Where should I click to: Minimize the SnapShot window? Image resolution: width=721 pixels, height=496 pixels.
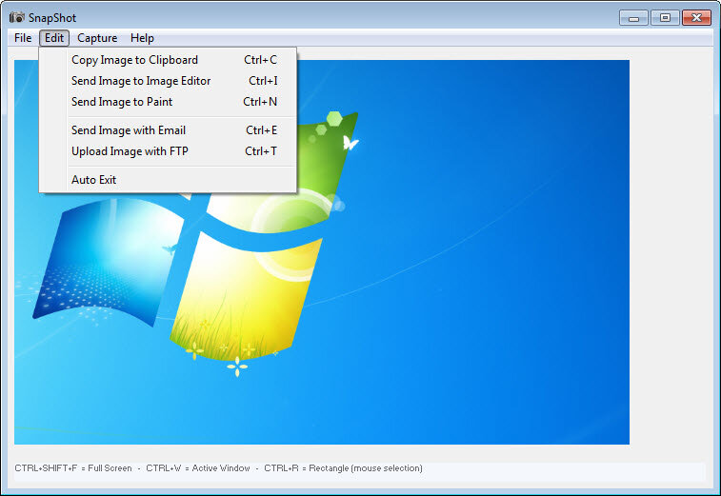pos(633,18)
